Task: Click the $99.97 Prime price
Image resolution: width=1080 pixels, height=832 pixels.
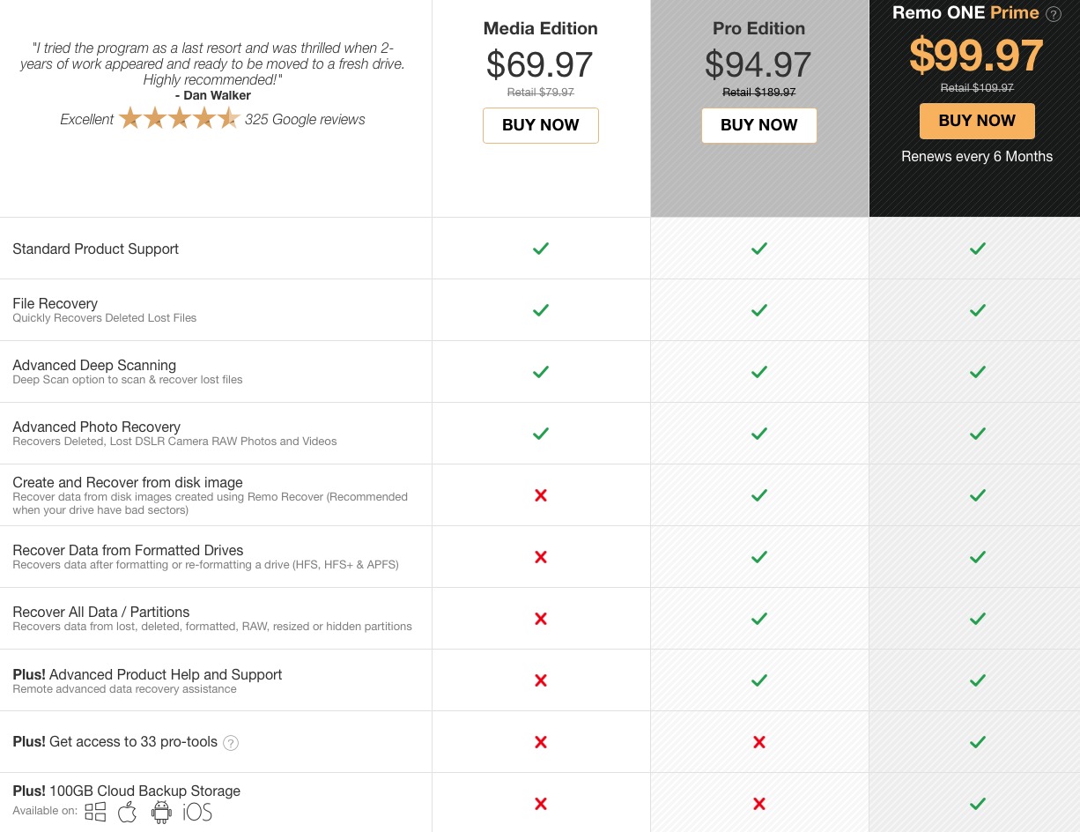Action: [976, 56]
